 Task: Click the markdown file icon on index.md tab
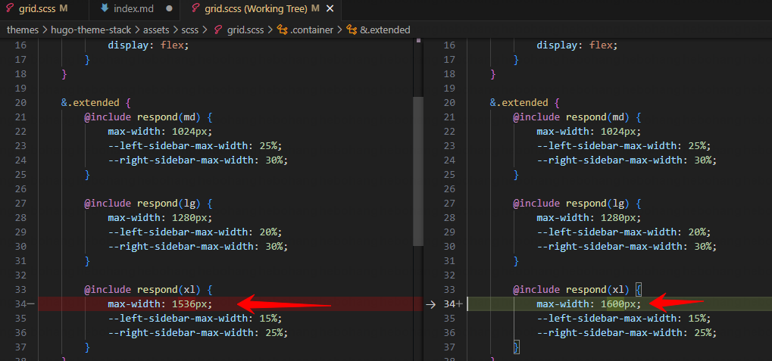(104, 8)
